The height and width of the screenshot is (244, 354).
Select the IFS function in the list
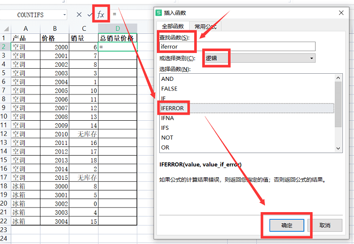[247, 128]
